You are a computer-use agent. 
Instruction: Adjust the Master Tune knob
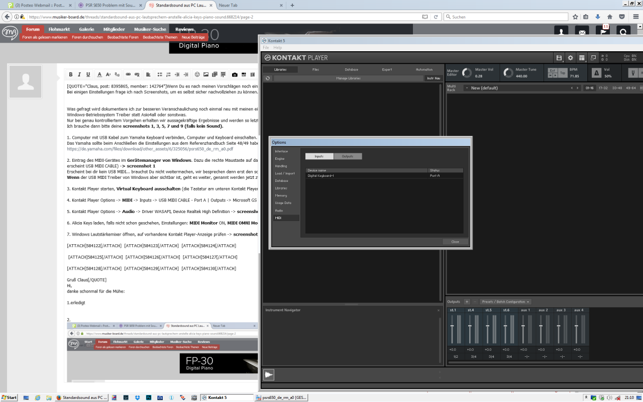click(508, 73)
